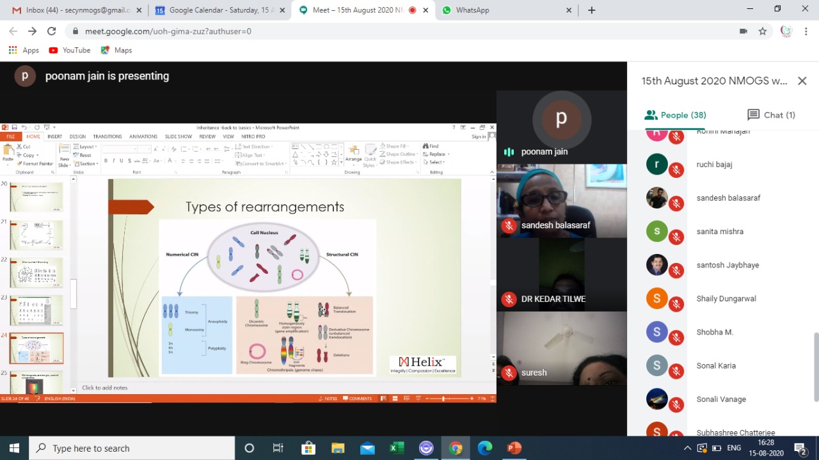Click the Windows taskbar search box

(x=132, y=448)
